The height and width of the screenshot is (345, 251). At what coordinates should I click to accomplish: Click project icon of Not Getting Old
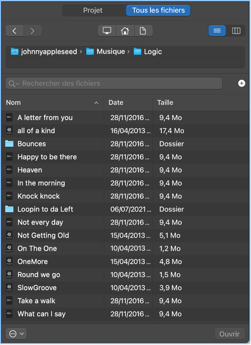pos(9,235)
